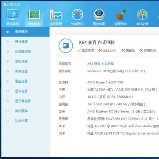Open 主板信息 sidebar item
The image size is (159, 159).
21,62
